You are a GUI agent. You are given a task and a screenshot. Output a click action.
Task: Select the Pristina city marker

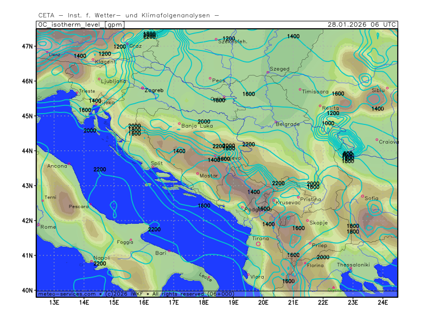coord(298,197)
